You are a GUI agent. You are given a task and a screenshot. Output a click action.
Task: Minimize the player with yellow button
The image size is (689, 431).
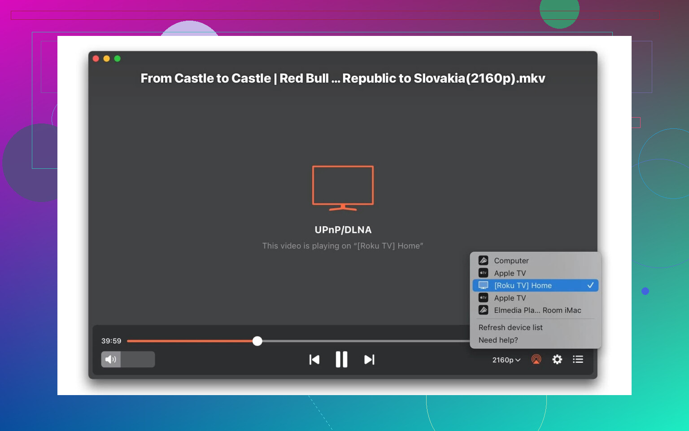click(x=106, y=58)
